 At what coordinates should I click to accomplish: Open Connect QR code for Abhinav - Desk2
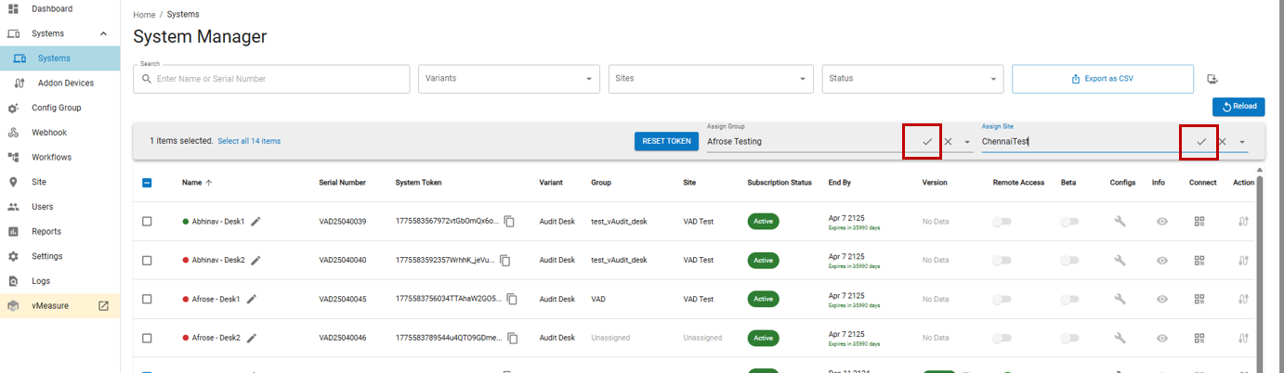pyautogui.click(x=1199, y=261)
